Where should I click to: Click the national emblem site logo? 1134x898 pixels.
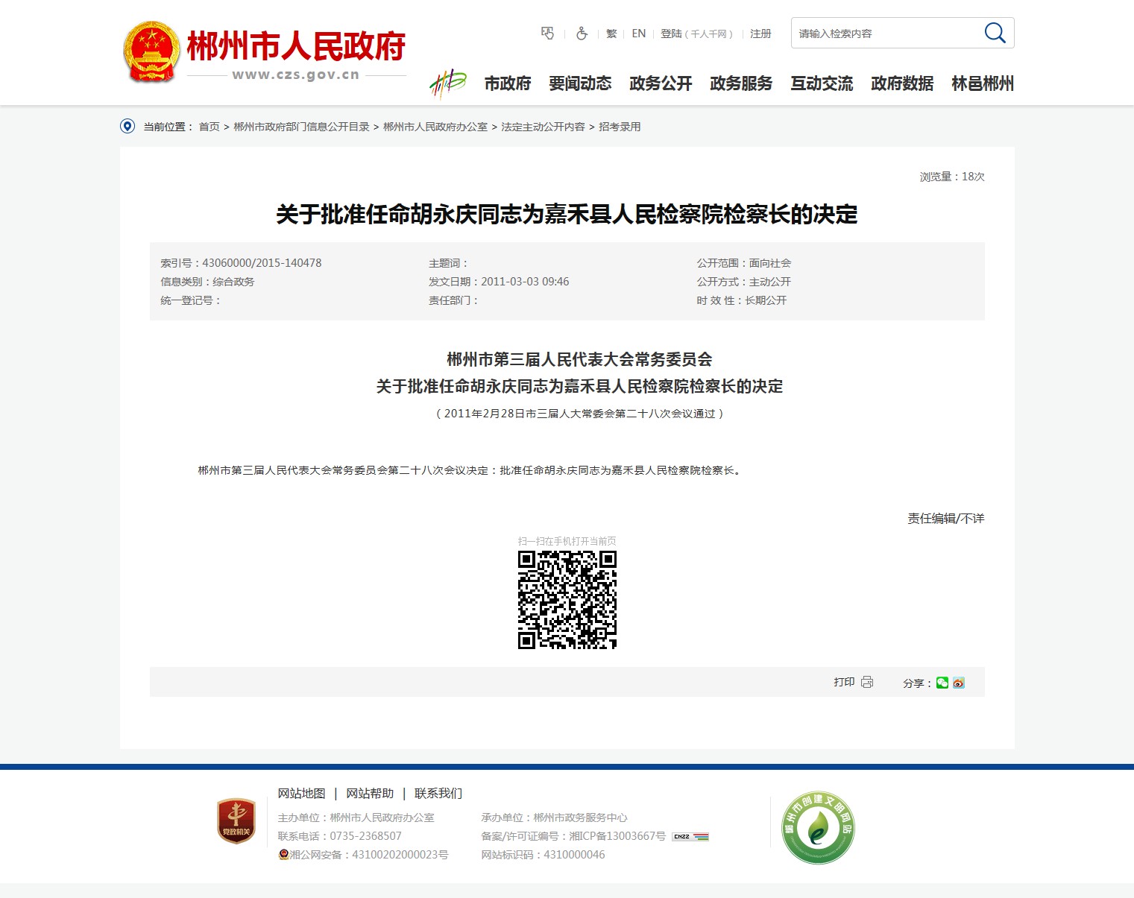pyautogui.click(x=151, y=51)
